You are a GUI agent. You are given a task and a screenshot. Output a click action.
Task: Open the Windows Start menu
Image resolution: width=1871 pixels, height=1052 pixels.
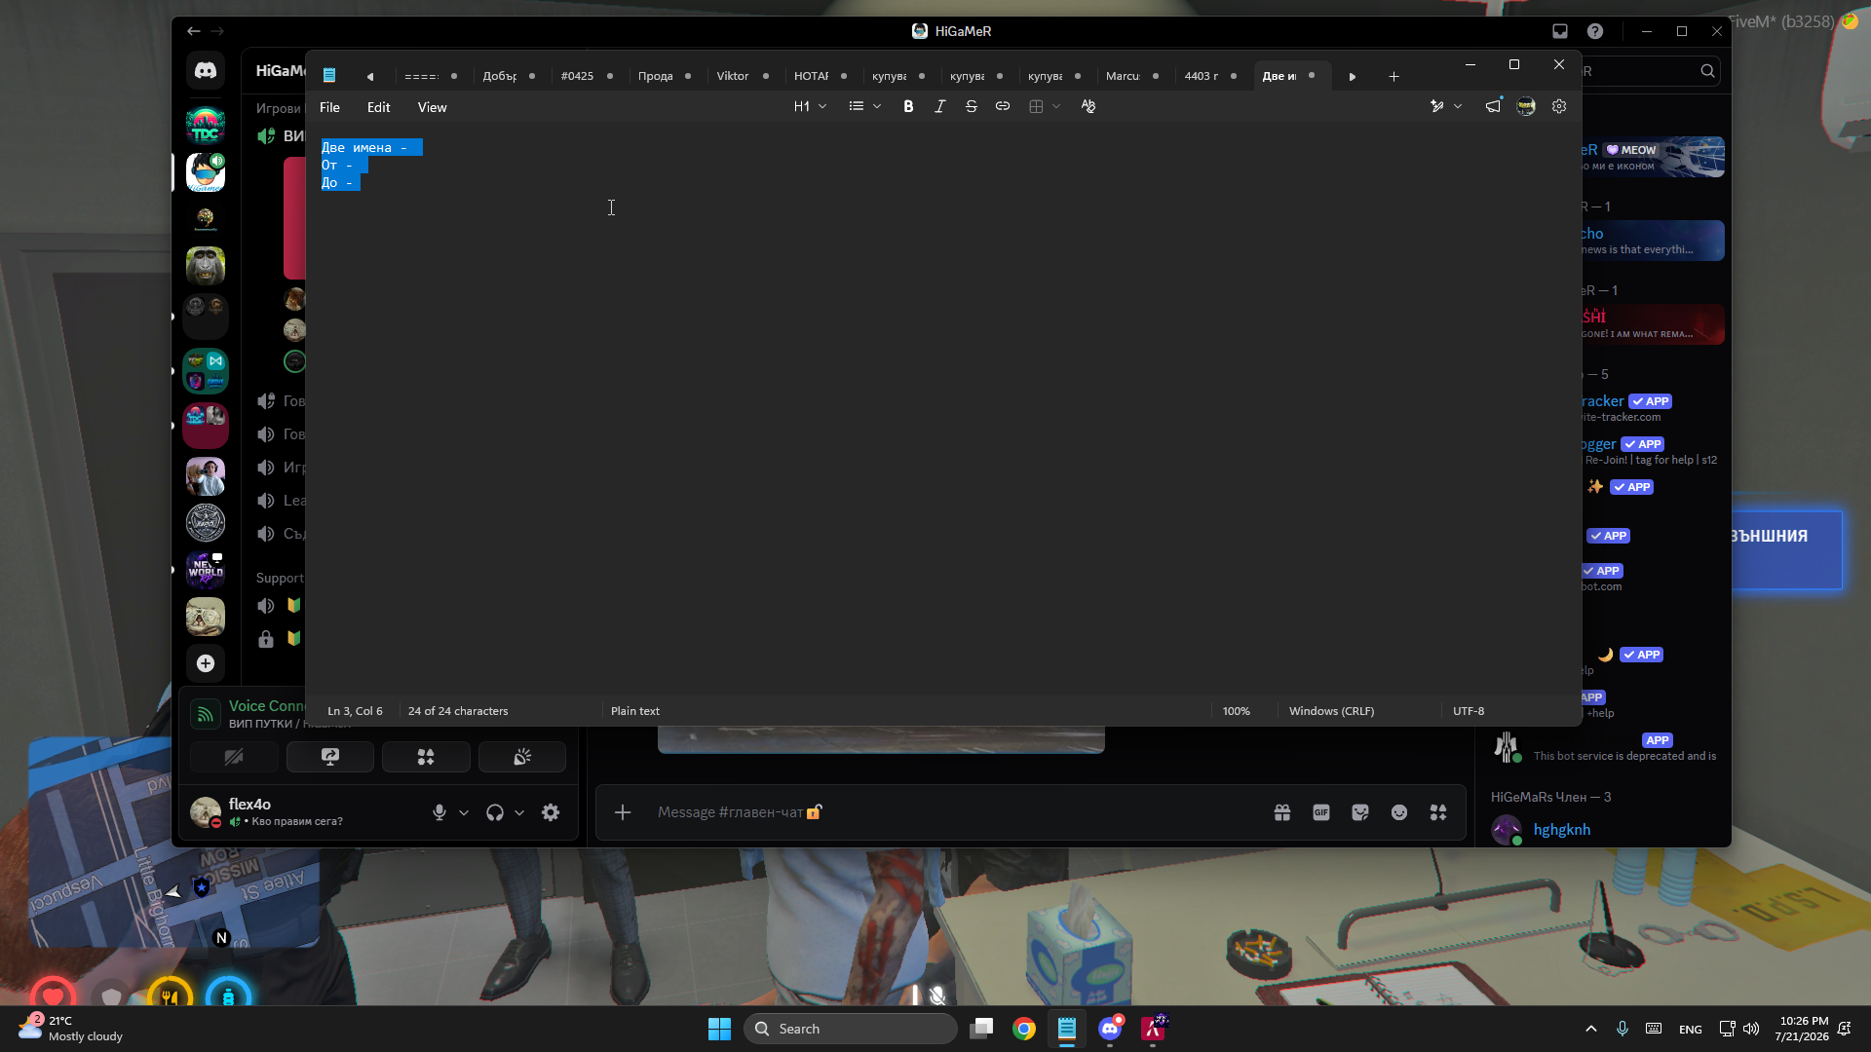719,1029
